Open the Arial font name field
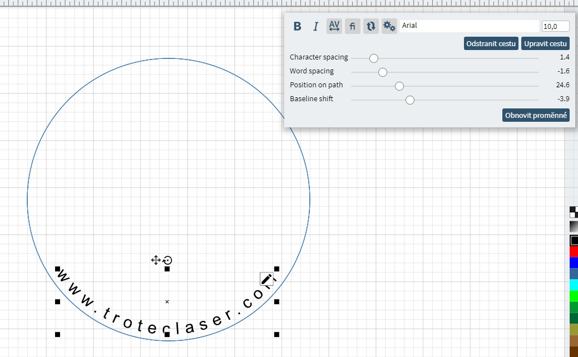Viewport: 578px width, 357px height. click(x=469, y=26)
